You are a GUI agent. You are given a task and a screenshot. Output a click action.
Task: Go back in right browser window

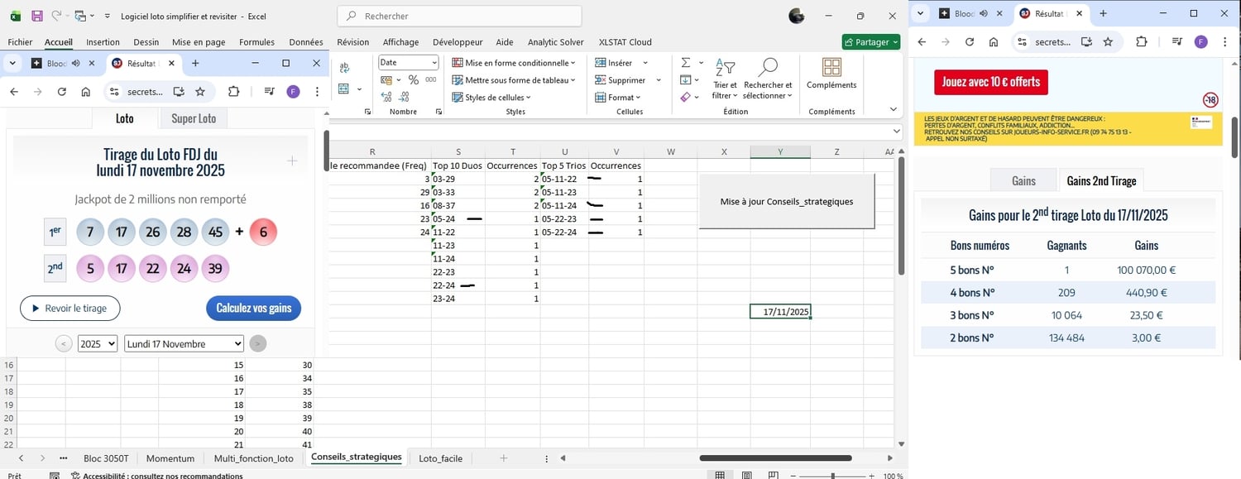pos(922,42)
